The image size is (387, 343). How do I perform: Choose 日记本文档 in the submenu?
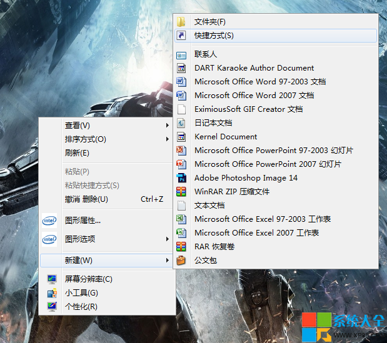coord(276,123)
